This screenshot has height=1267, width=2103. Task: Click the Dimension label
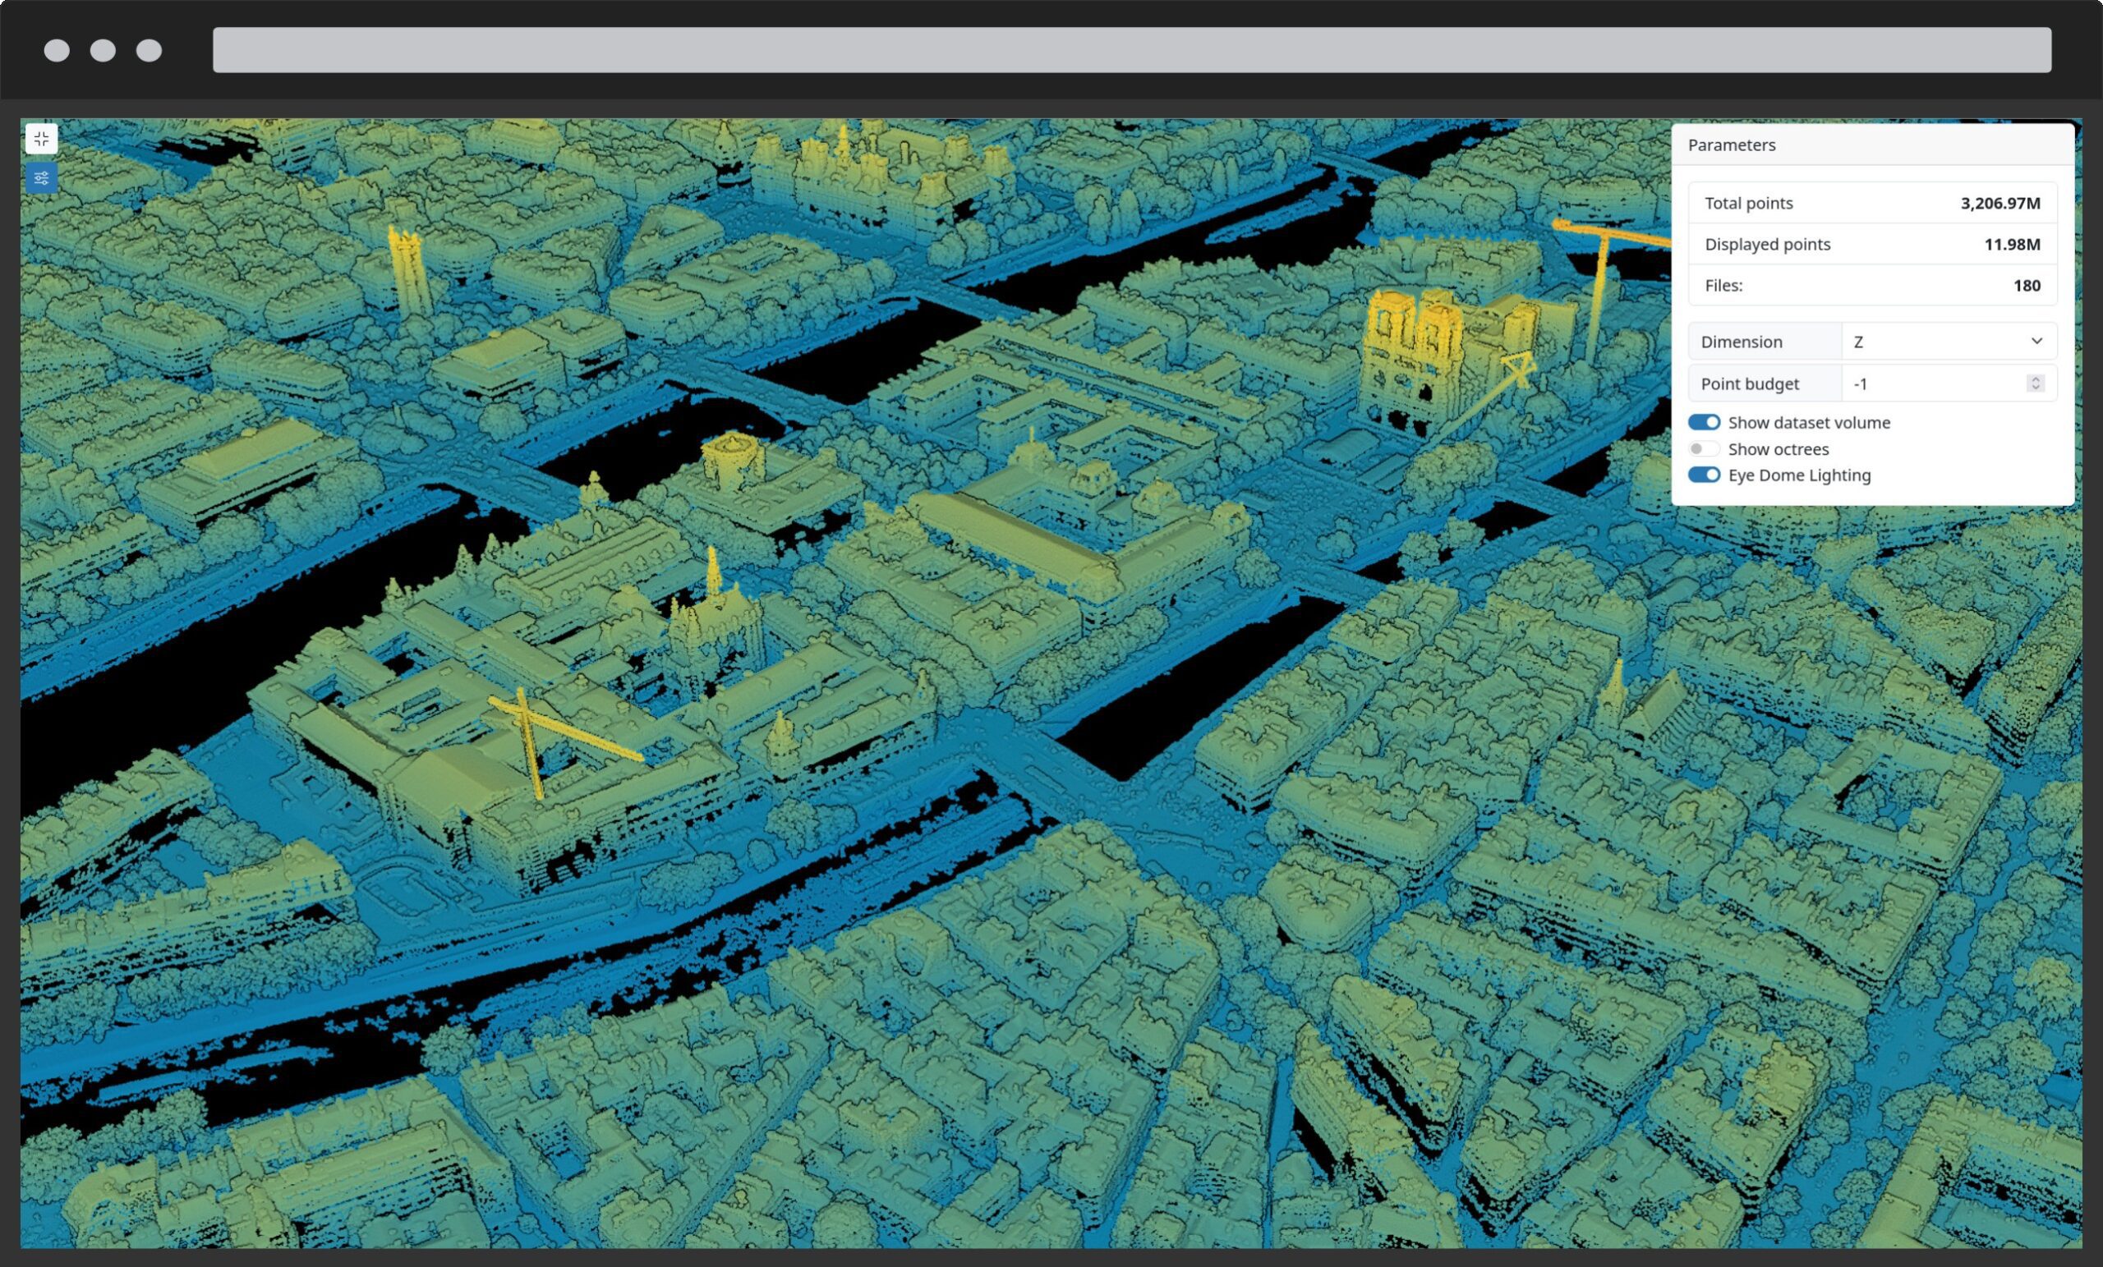(1742, 342)
